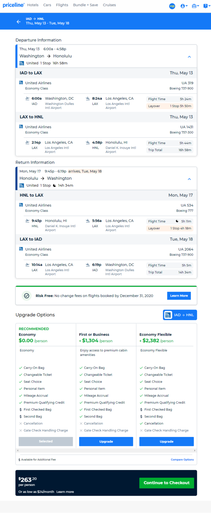This screenshot has height=513, width=211.
Task: Click takeoff icon beside 10:14a LAX
Action: (x=27, y=265)
